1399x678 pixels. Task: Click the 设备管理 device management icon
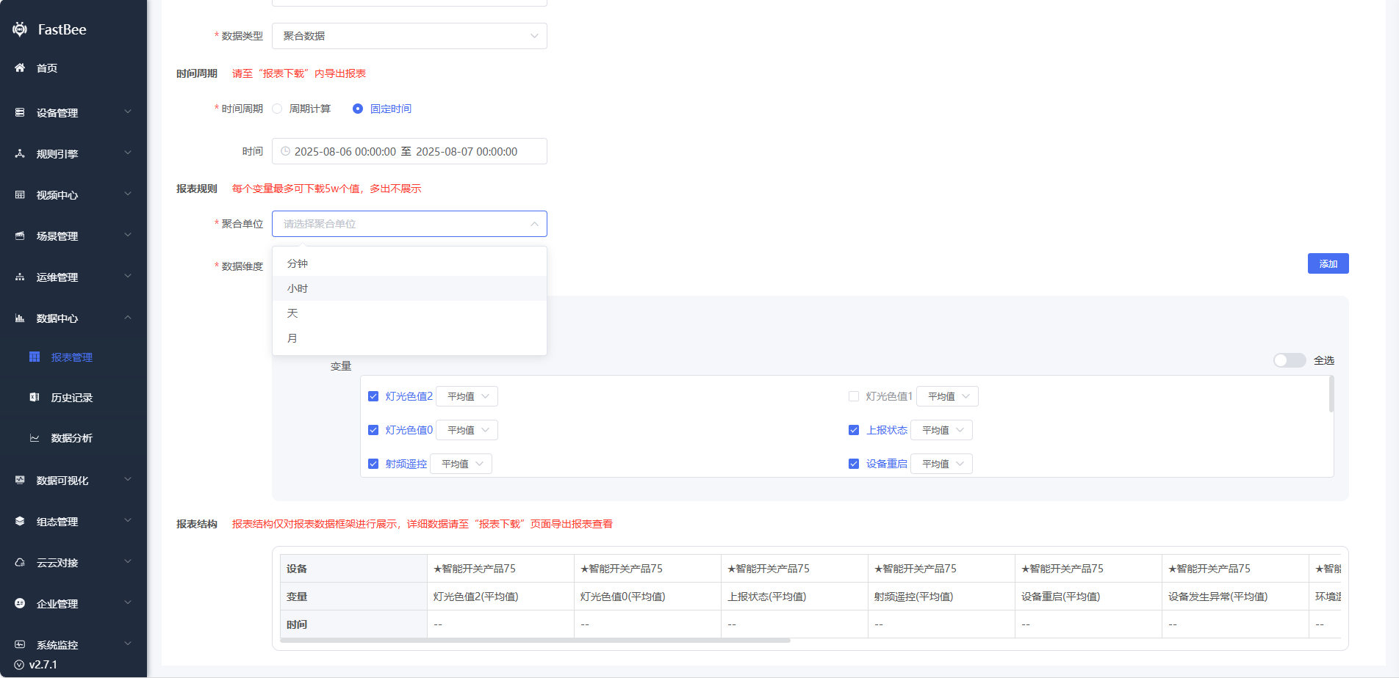point(20,112)
